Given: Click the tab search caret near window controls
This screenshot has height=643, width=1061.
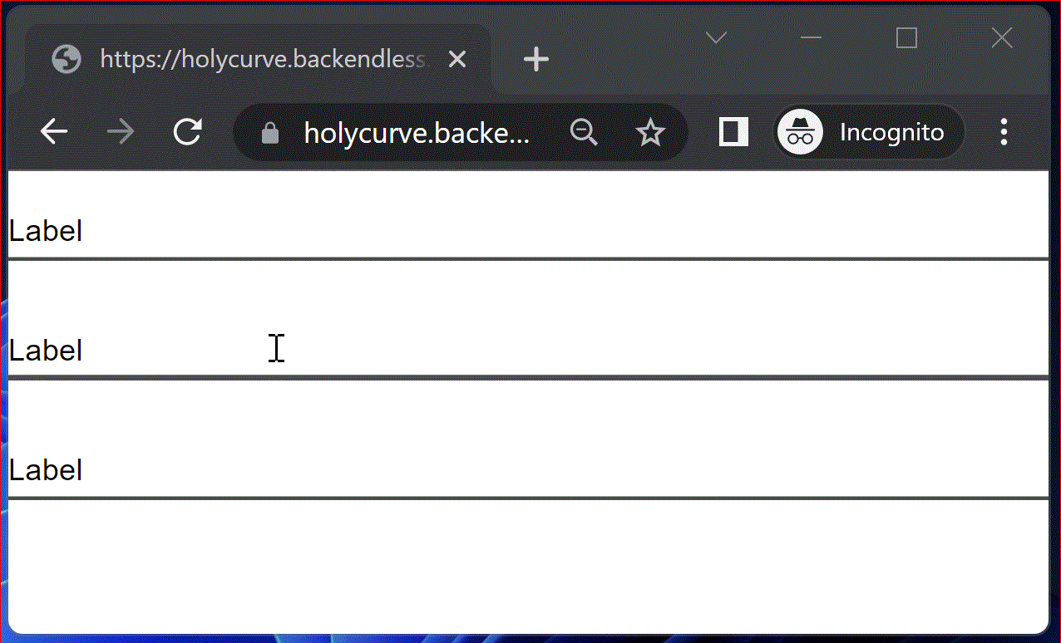Looking at the screenshot, I should [715, 37].
